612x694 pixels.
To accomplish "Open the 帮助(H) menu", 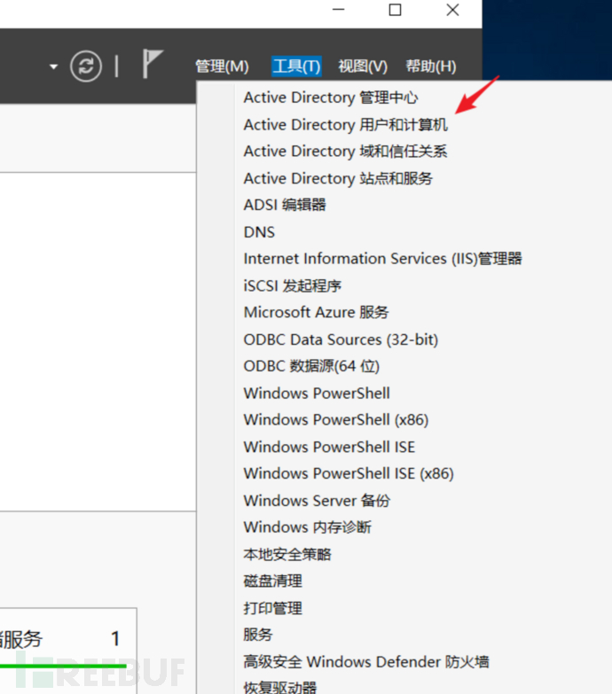I will [431, 66].
